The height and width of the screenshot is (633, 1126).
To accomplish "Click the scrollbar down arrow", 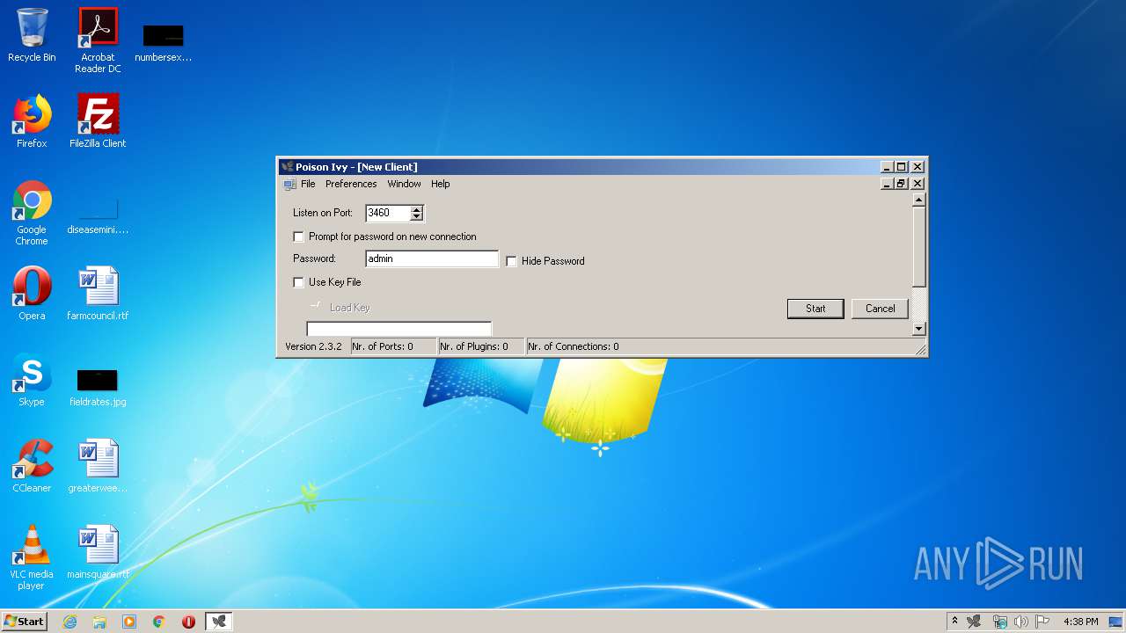I will 918,329.
